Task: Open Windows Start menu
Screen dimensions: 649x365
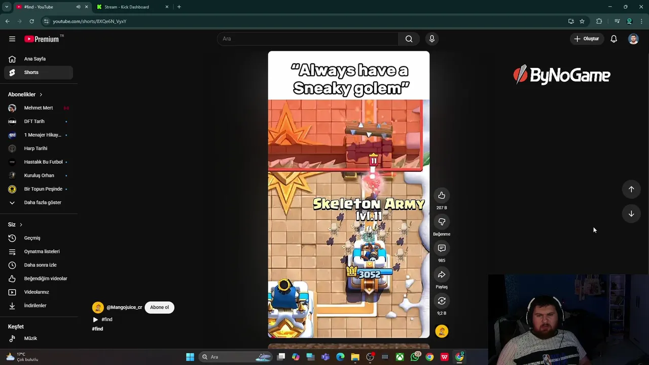Action: (190, 357)
